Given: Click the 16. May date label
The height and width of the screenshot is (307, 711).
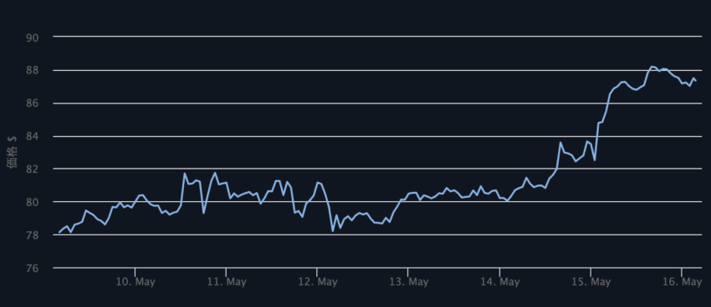Looking at the screenshot, I should coord(682,282).
